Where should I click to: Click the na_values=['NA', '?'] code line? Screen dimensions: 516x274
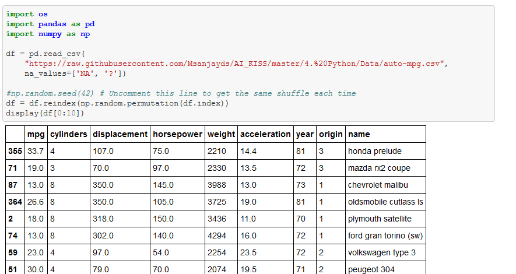pos(75,73)
